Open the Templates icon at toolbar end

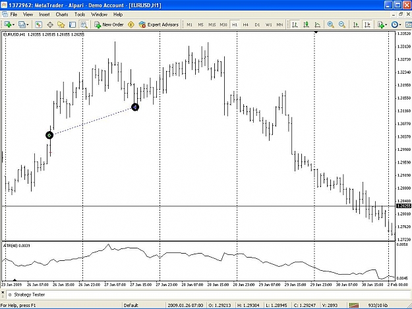click(409, 24)
